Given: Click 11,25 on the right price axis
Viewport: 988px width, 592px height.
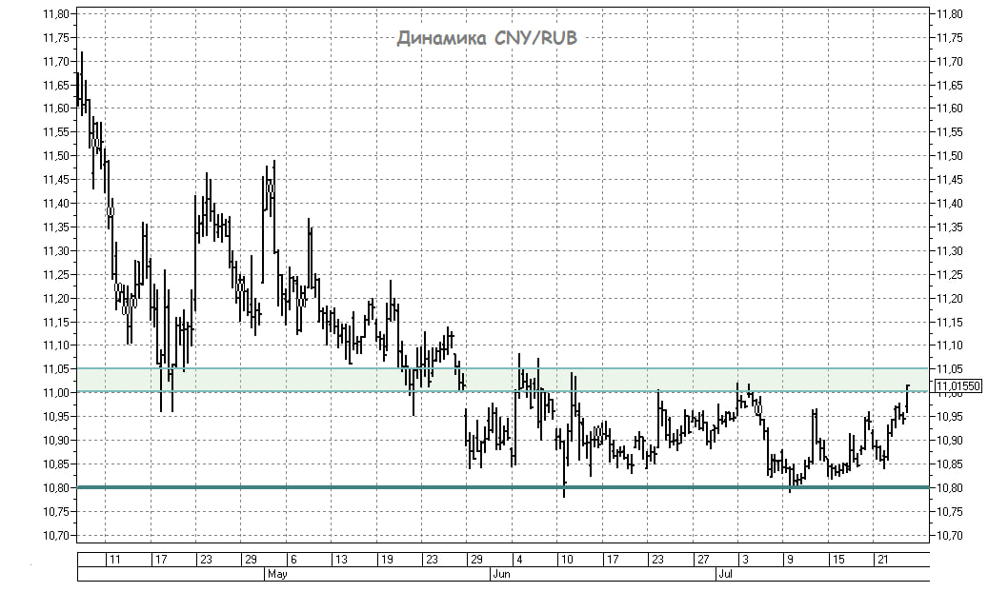Looking at the screenshot, I should 950,275.
